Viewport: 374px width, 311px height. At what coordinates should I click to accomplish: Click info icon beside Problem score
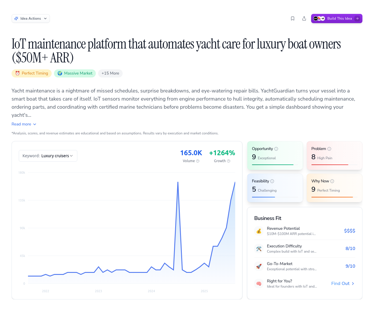pos(329,149)
